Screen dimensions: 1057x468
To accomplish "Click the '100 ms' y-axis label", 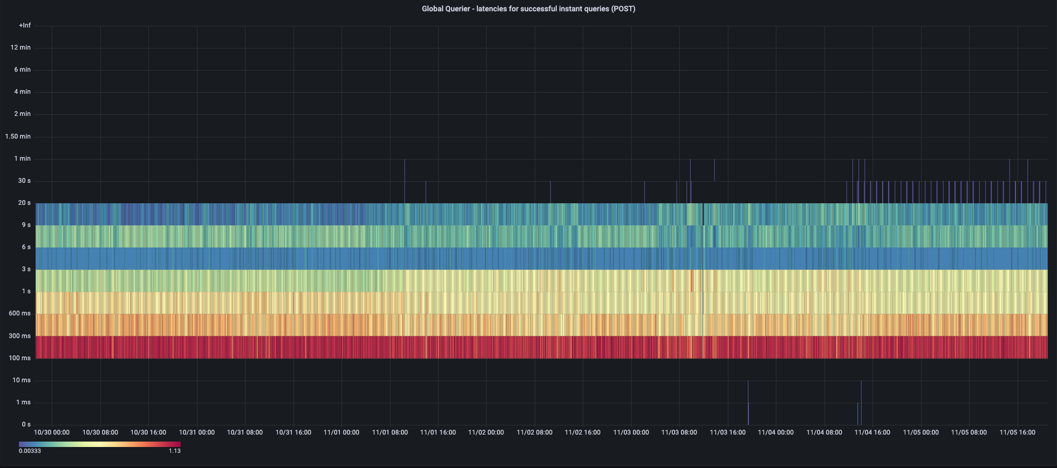I will point(19,358).
